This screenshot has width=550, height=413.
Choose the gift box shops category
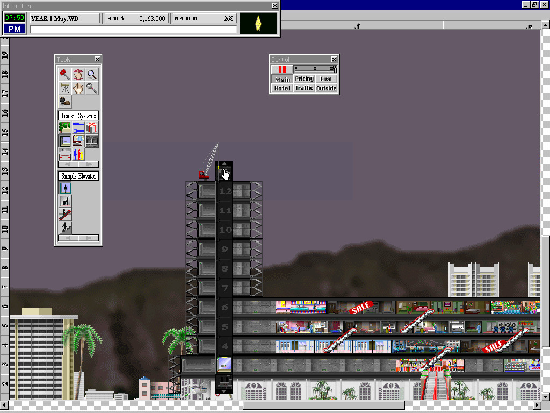91,127
